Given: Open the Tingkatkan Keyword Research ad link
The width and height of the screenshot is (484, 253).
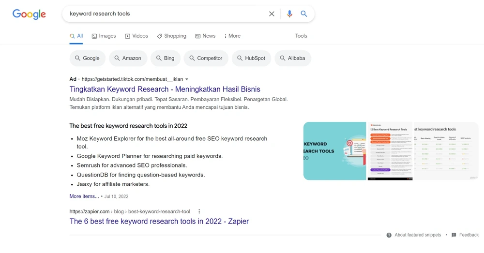Looking at the screenshot, I should tap(165, 89).
